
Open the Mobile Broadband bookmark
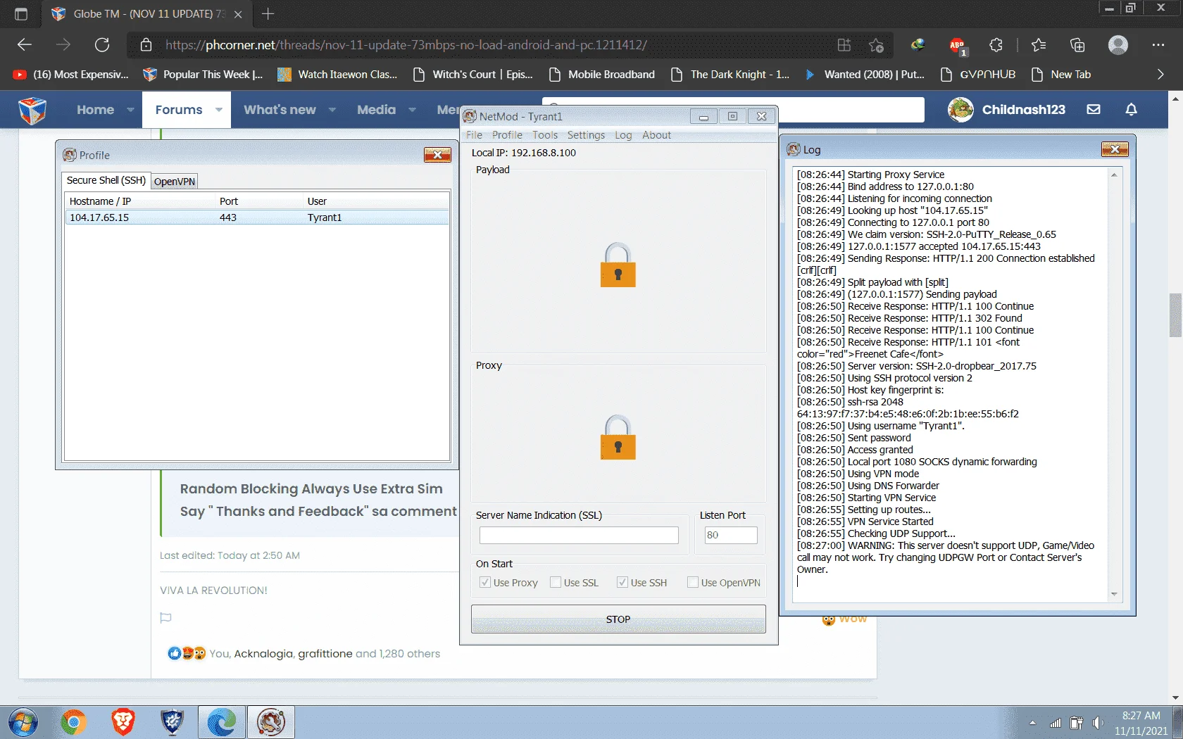click(602, 75)
